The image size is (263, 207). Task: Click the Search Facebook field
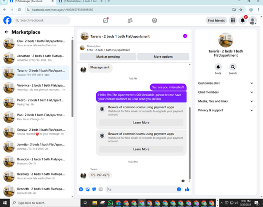point(42,20)
